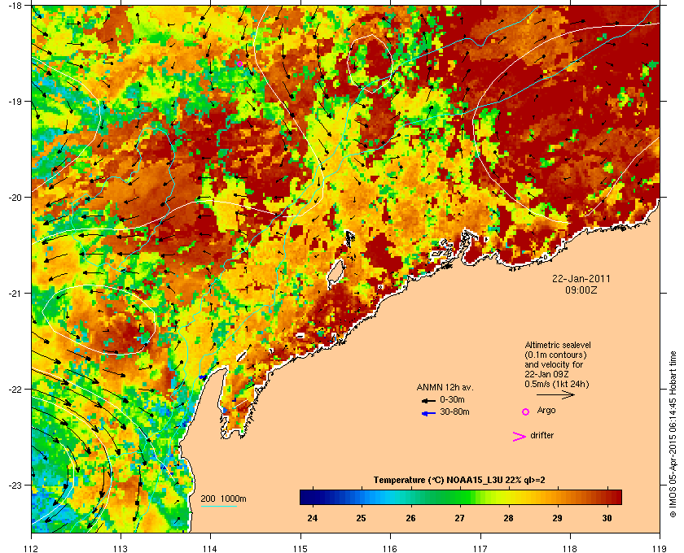Click the green 27°C section of colorbar
Viewport: 684px width, 553px height.
(459, 497)
